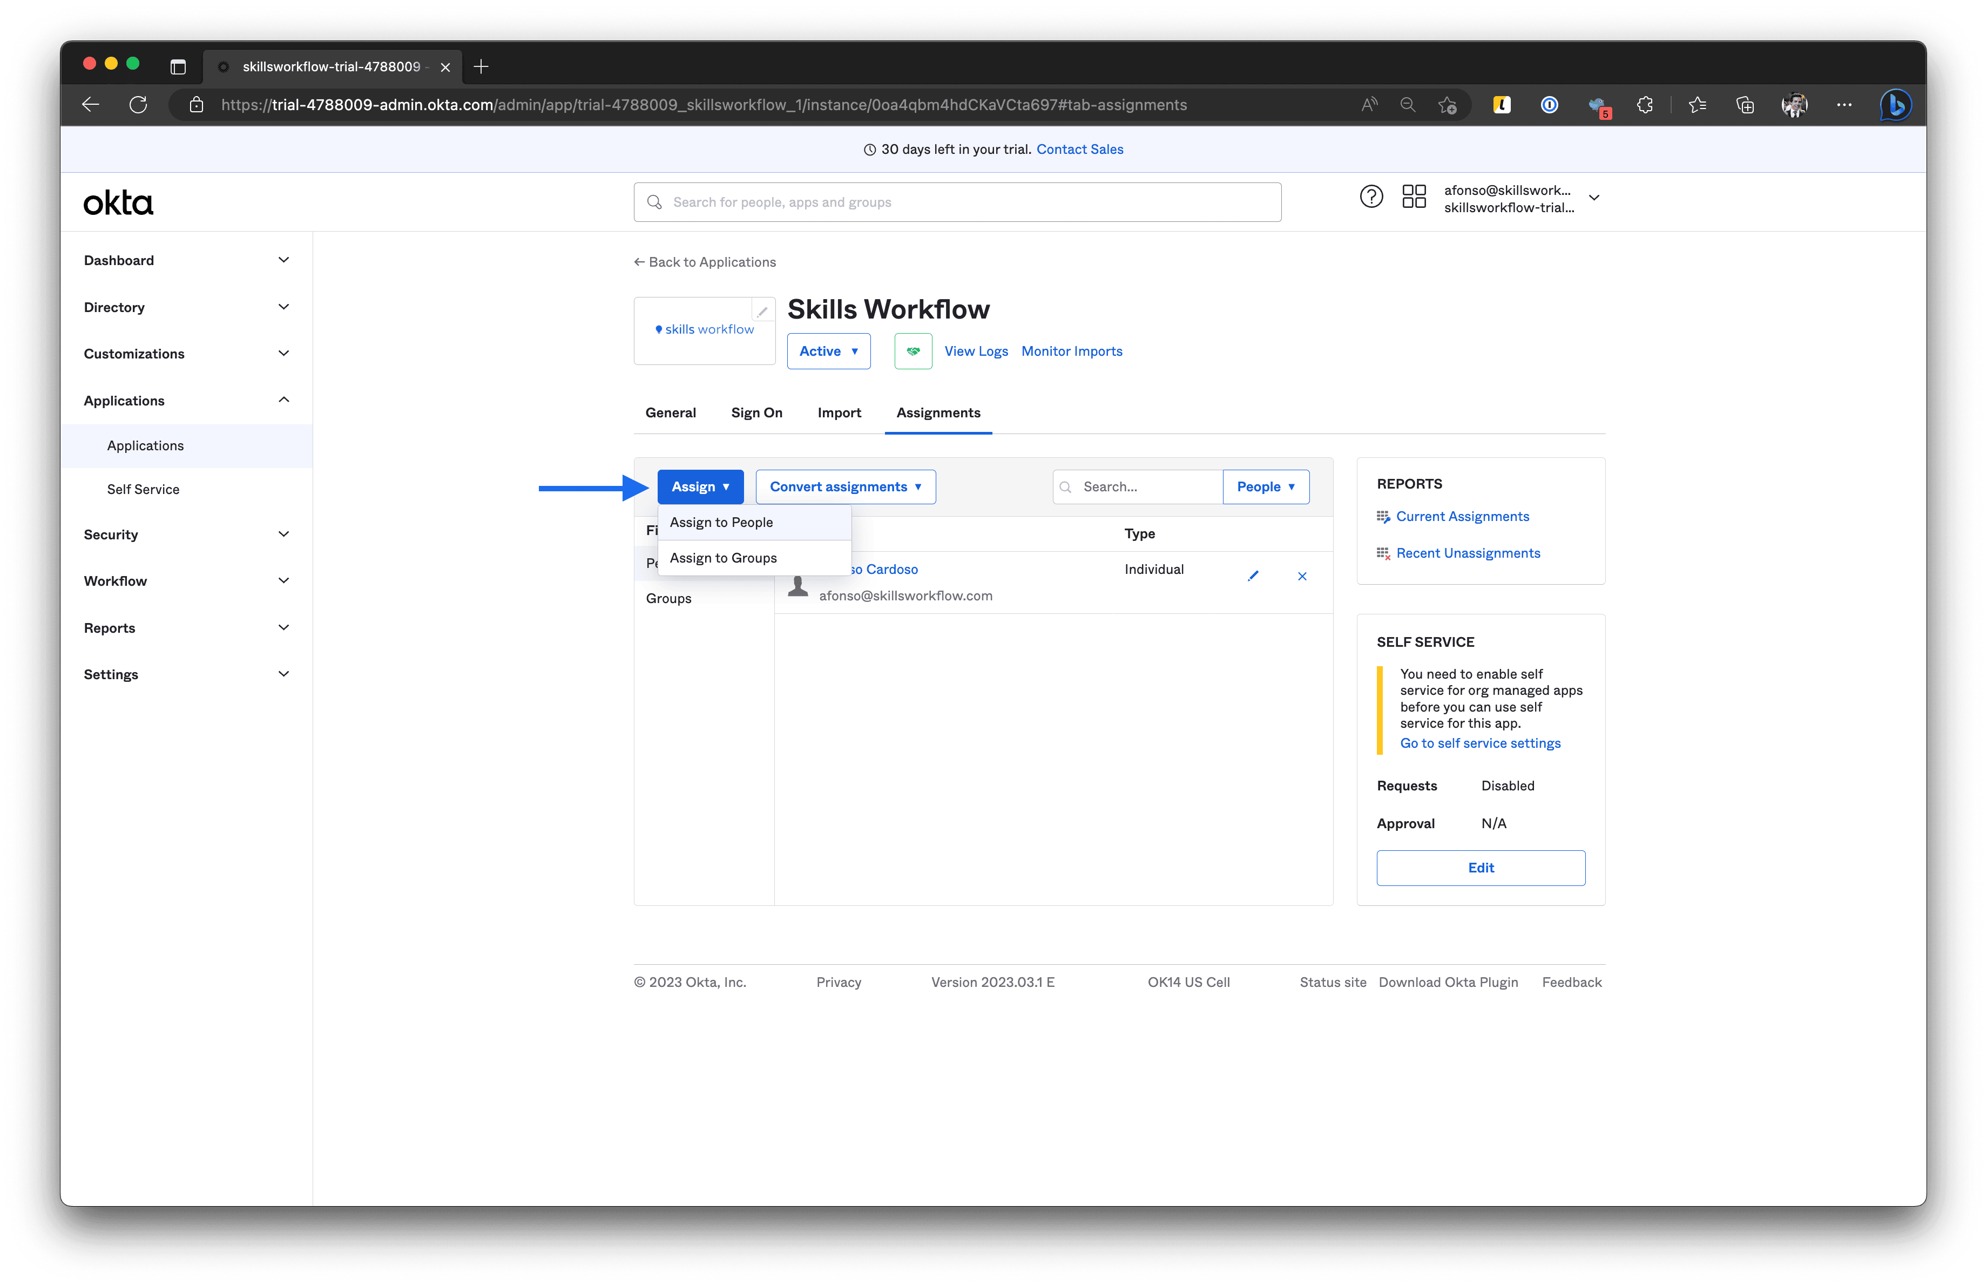
Task: Expand the Dashboard sidebar section
Action: tap(186, 260)
